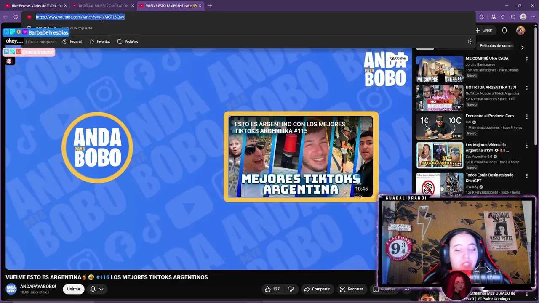
Task: Click the Unirme button
Action: point(73,289)
